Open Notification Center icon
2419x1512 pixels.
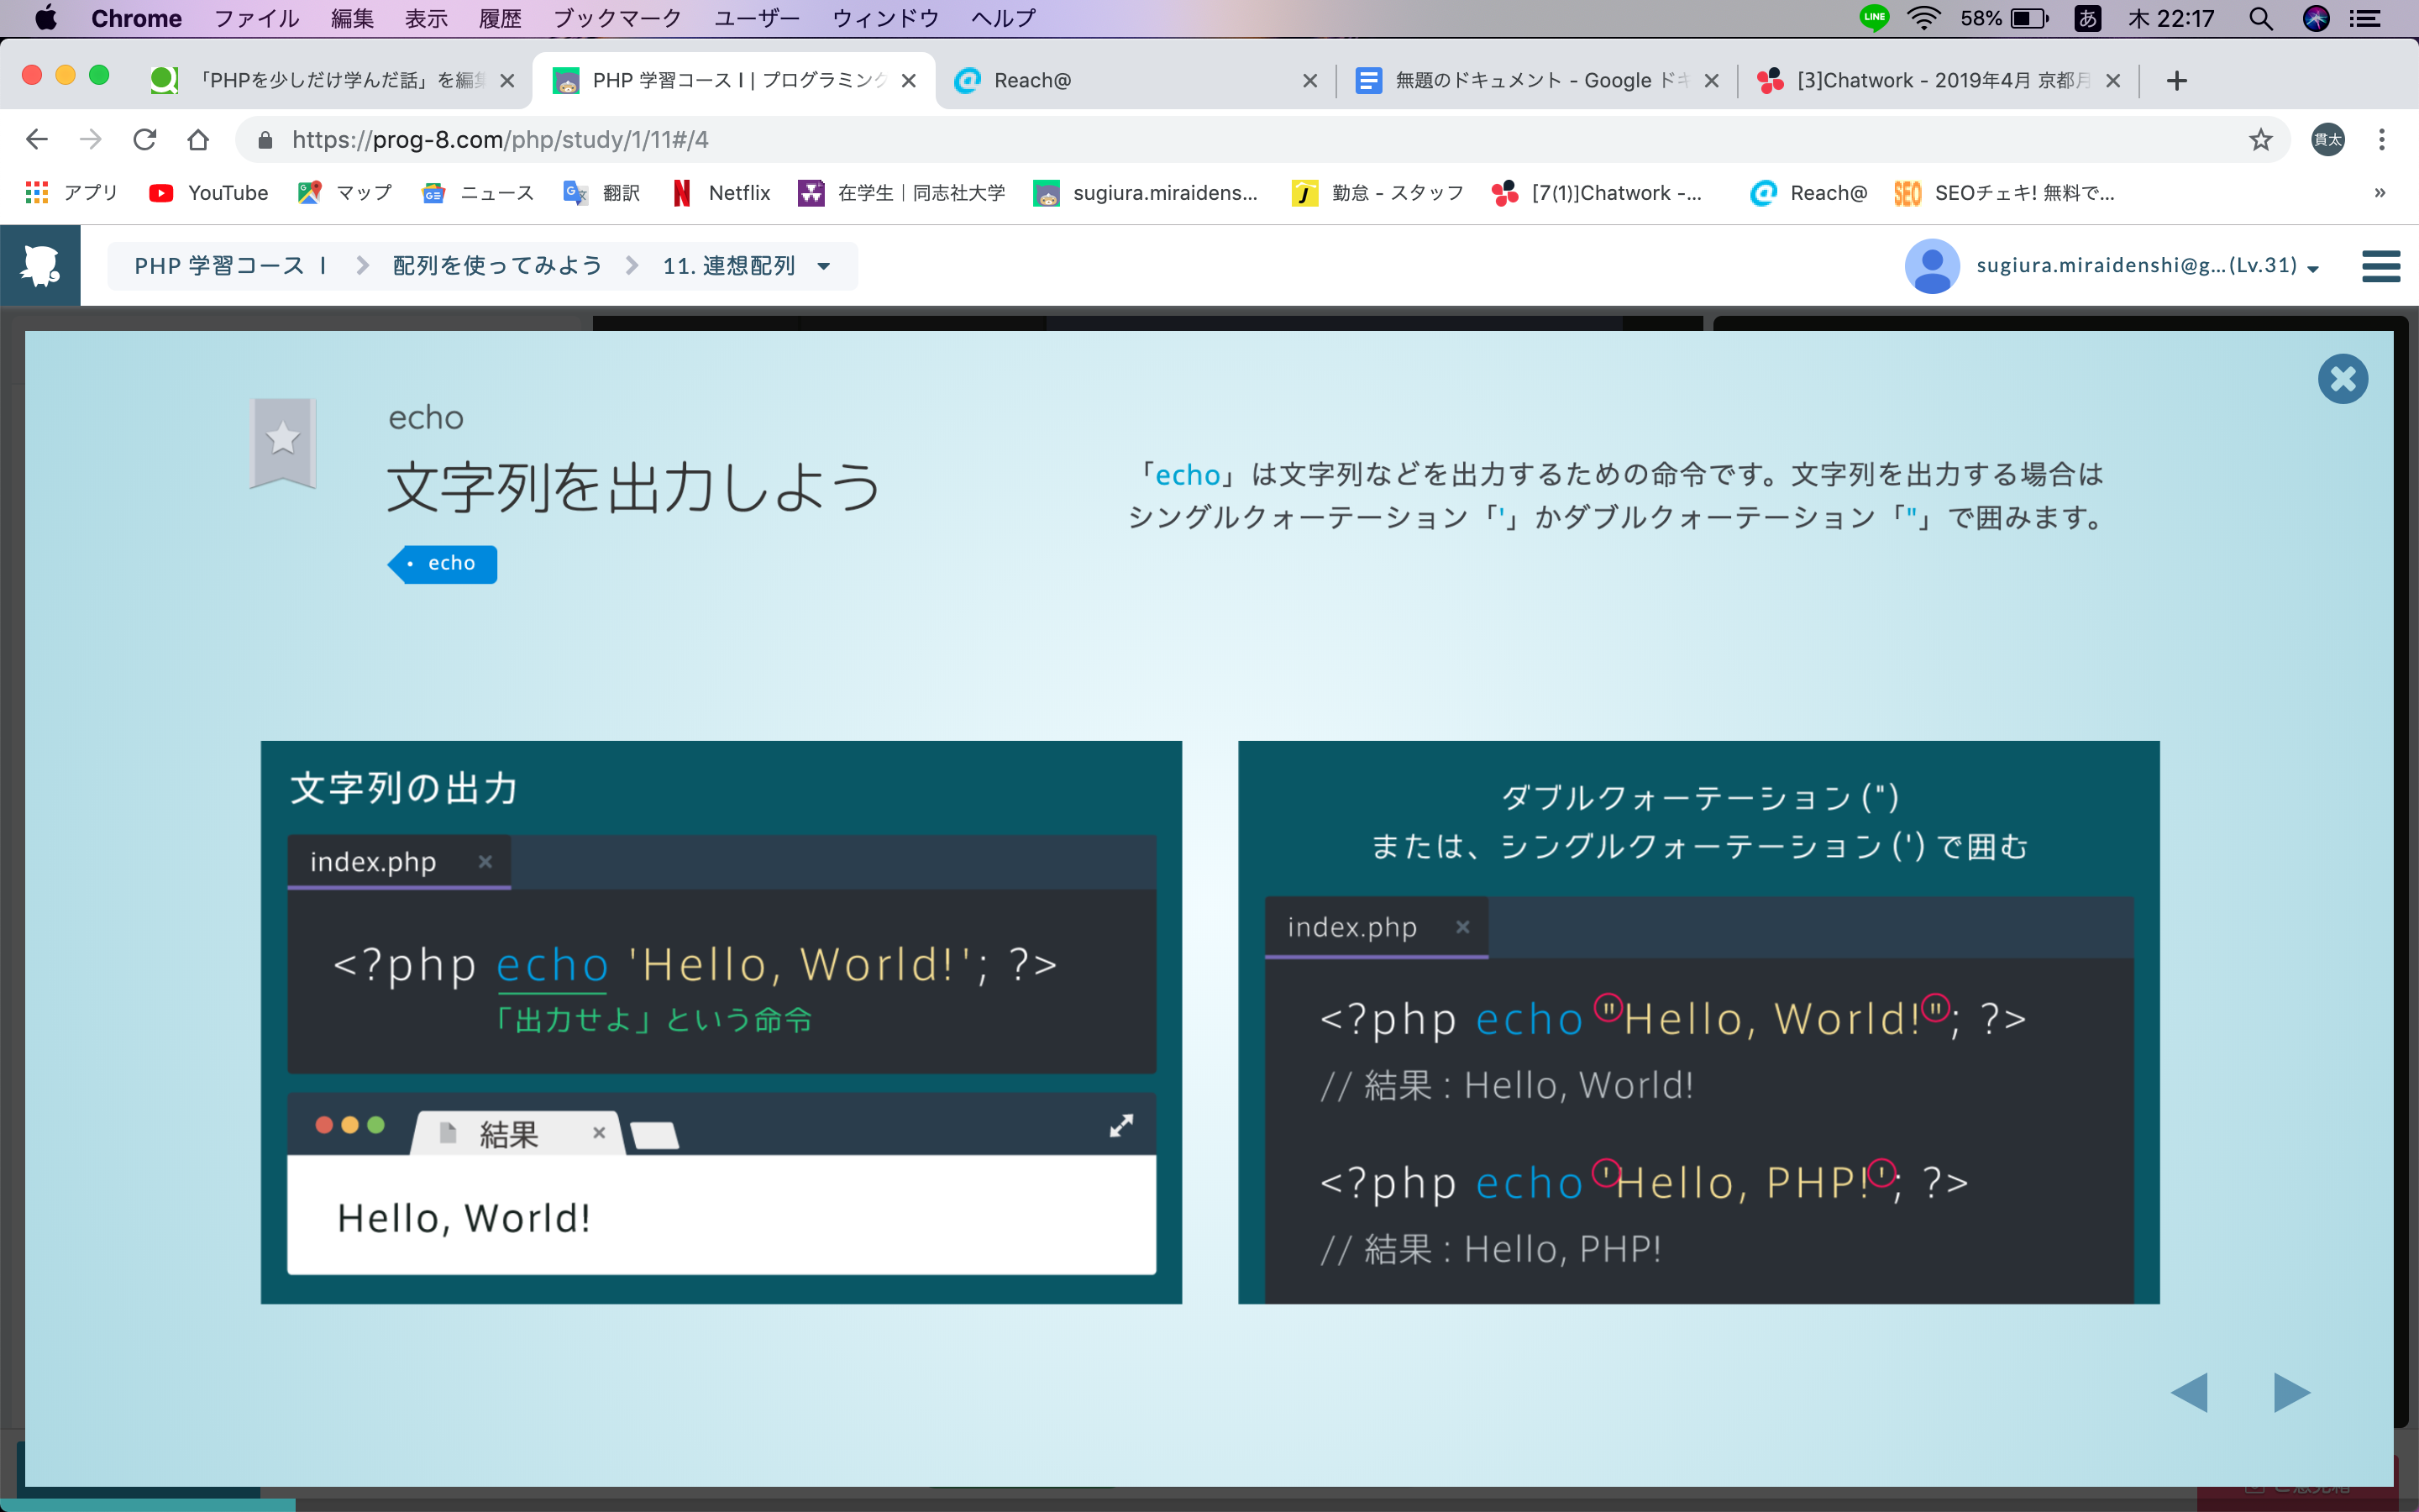2365,18
